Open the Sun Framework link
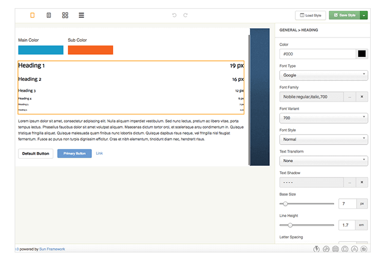The width and height of the screenshot is (380, 259). click(x=52, y=249)
